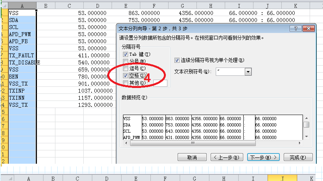The image size is (323, 181).
Task: Select column D header in lower sheet
Action: [106, 178]
